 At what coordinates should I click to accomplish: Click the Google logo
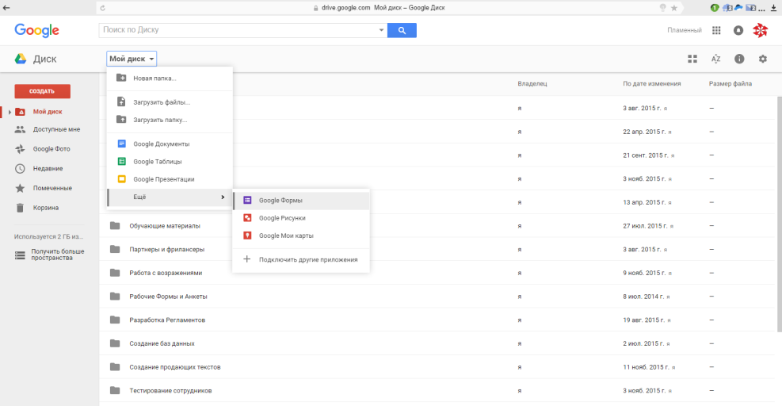click(37, 30)
